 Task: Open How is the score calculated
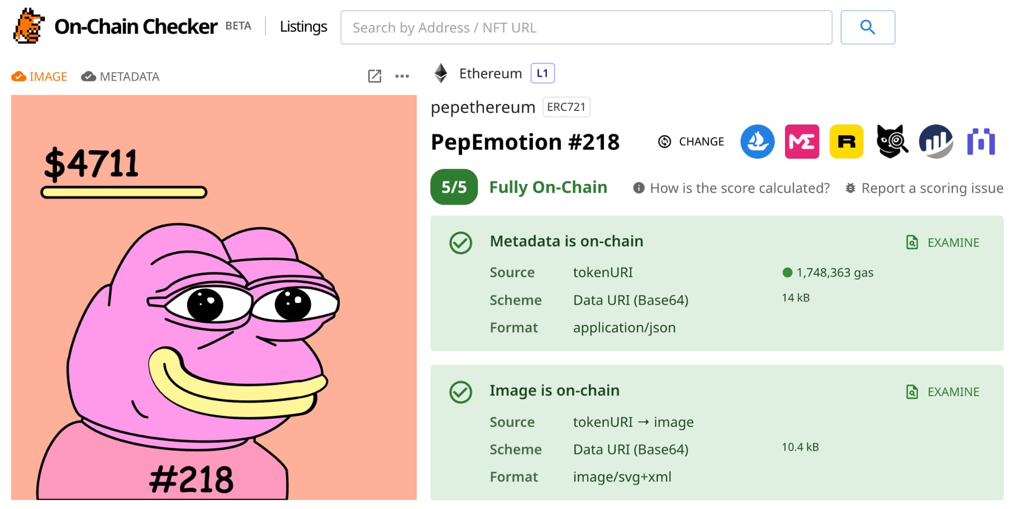coord(732,188)
